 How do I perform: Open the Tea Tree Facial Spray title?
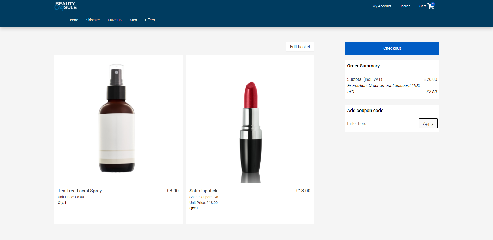(x=80, y=191)
